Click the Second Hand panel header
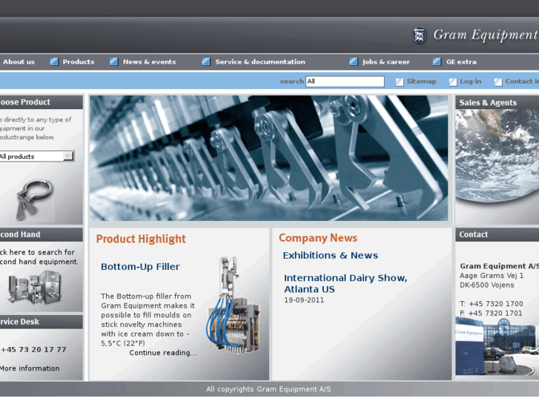 pos(42,234)
